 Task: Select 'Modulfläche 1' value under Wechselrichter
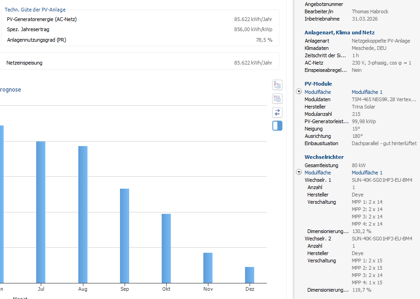[x=367, y=173]
